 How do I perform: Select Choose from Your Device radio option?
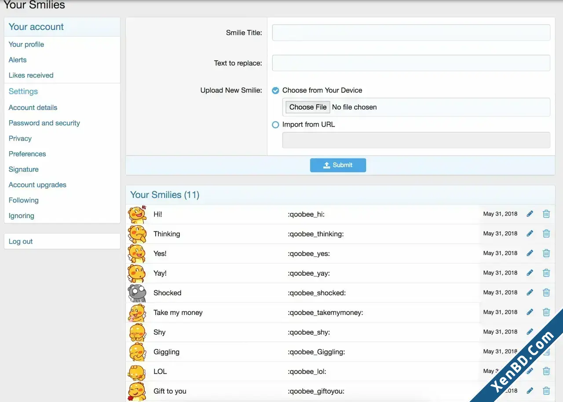tap(275, 90)
